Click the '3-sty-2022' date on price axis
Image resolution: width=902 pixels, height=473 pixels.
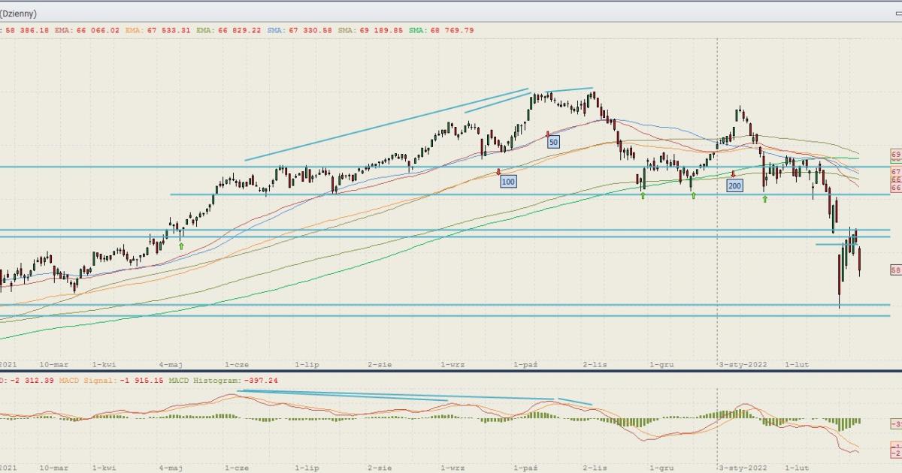743,364
